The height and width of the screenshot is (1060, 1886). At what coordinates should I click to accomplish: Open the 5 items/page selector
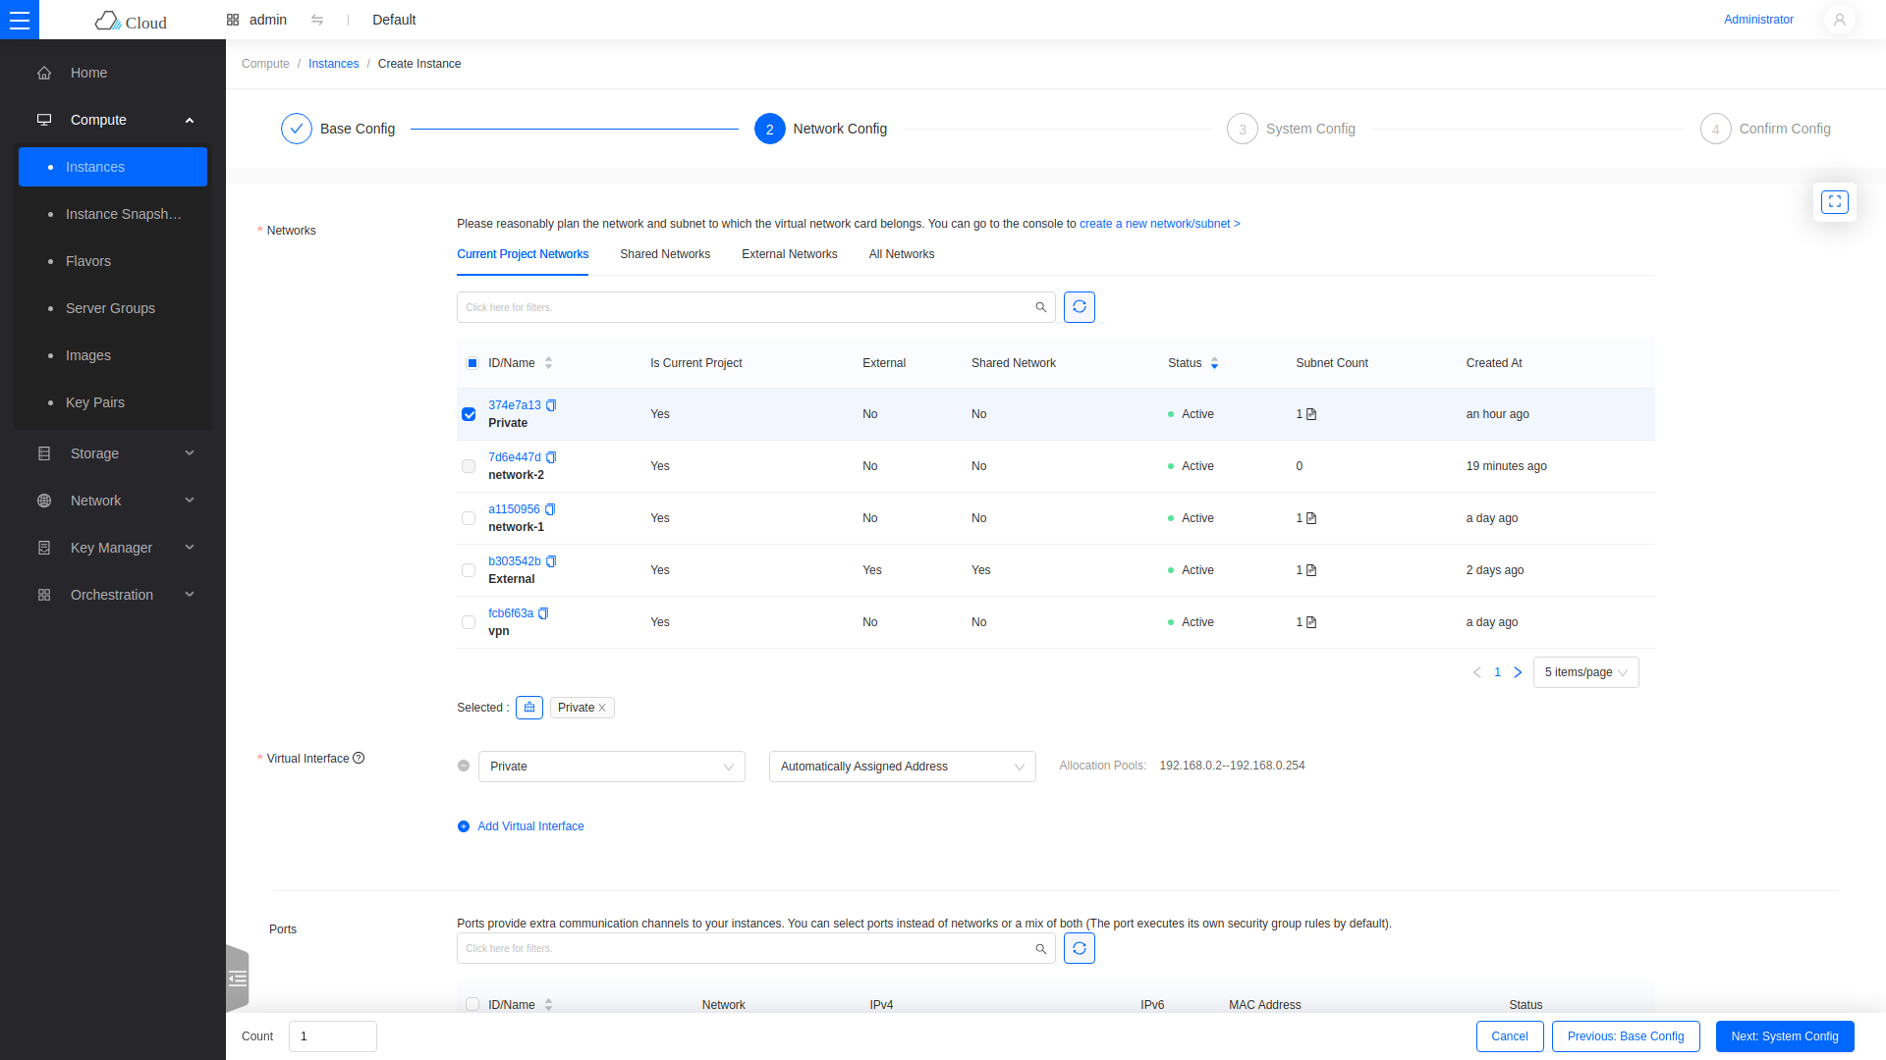pyautogui.click(x=1585, y=672)
